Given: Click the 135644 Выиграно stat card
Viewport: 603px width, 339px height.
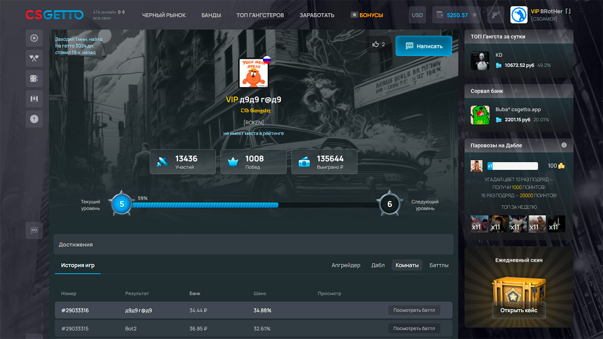Looking at the screenshot, I should point(324,161).
